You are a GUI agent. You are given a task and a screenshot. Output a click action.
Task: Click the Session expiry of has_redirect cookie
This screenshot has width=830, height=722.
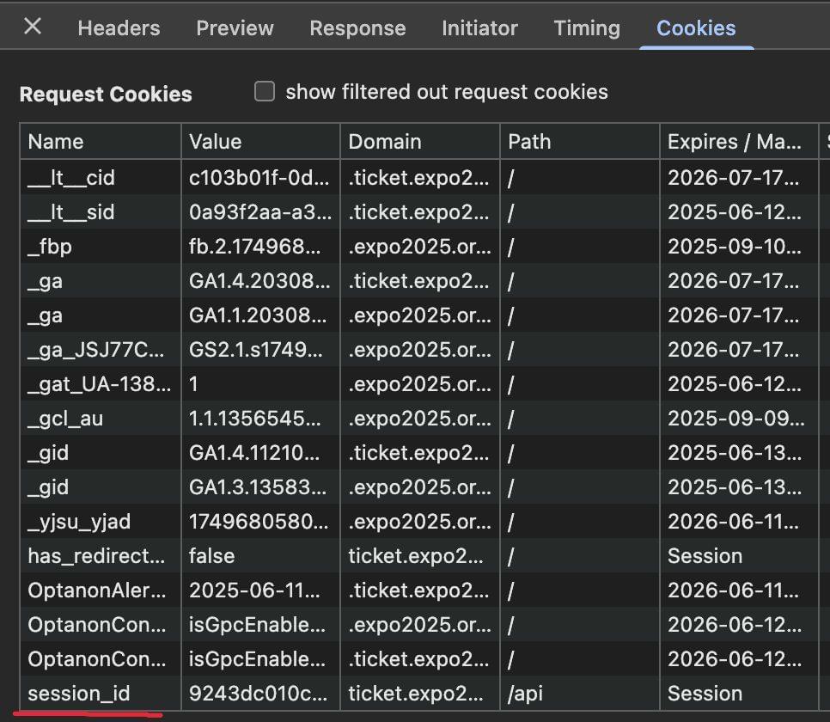pos(705,556)
